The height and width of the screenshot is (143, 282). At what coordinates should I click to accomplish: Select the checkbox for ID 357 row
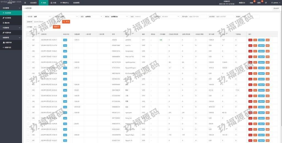(28, 62)
